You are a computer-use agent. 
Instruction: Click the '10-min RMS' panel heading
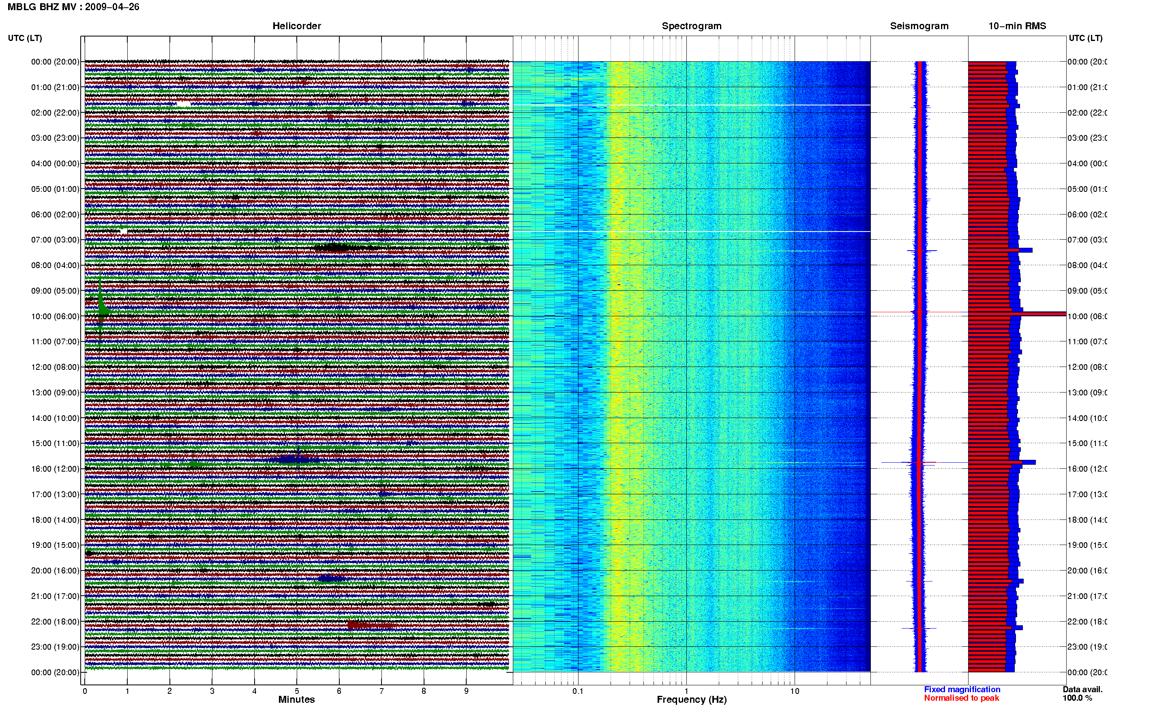(x=1017, y=26)
